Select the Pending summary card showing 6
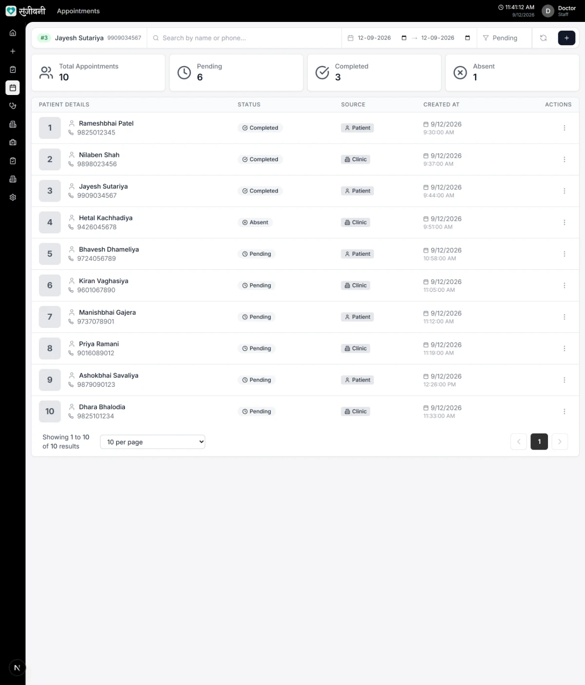The height and width of the screenshot is (685, 585). 236,73
